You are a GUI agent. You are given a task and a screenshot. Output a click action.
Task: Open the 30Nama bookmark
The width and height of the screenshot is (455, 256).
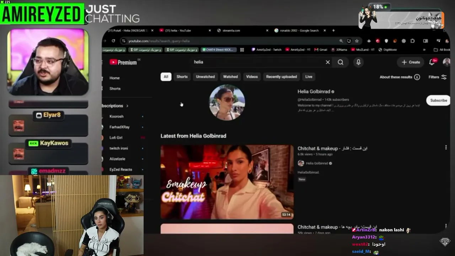[x=339, y=50]
